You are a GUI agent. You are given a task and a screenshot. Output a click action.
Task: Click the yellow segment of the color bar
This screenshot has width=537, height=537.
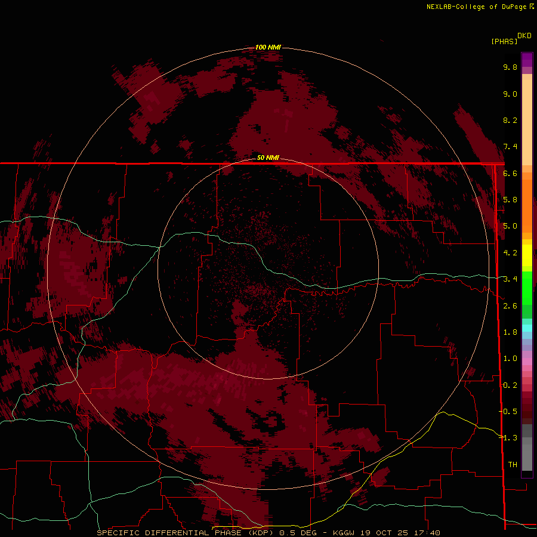[527, 255]
